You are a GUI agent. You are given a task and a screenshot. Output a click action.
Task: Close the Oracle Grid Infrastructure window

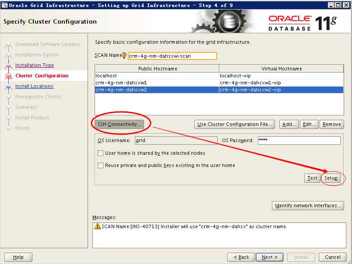pyautogui.click(x=346, y=5)
